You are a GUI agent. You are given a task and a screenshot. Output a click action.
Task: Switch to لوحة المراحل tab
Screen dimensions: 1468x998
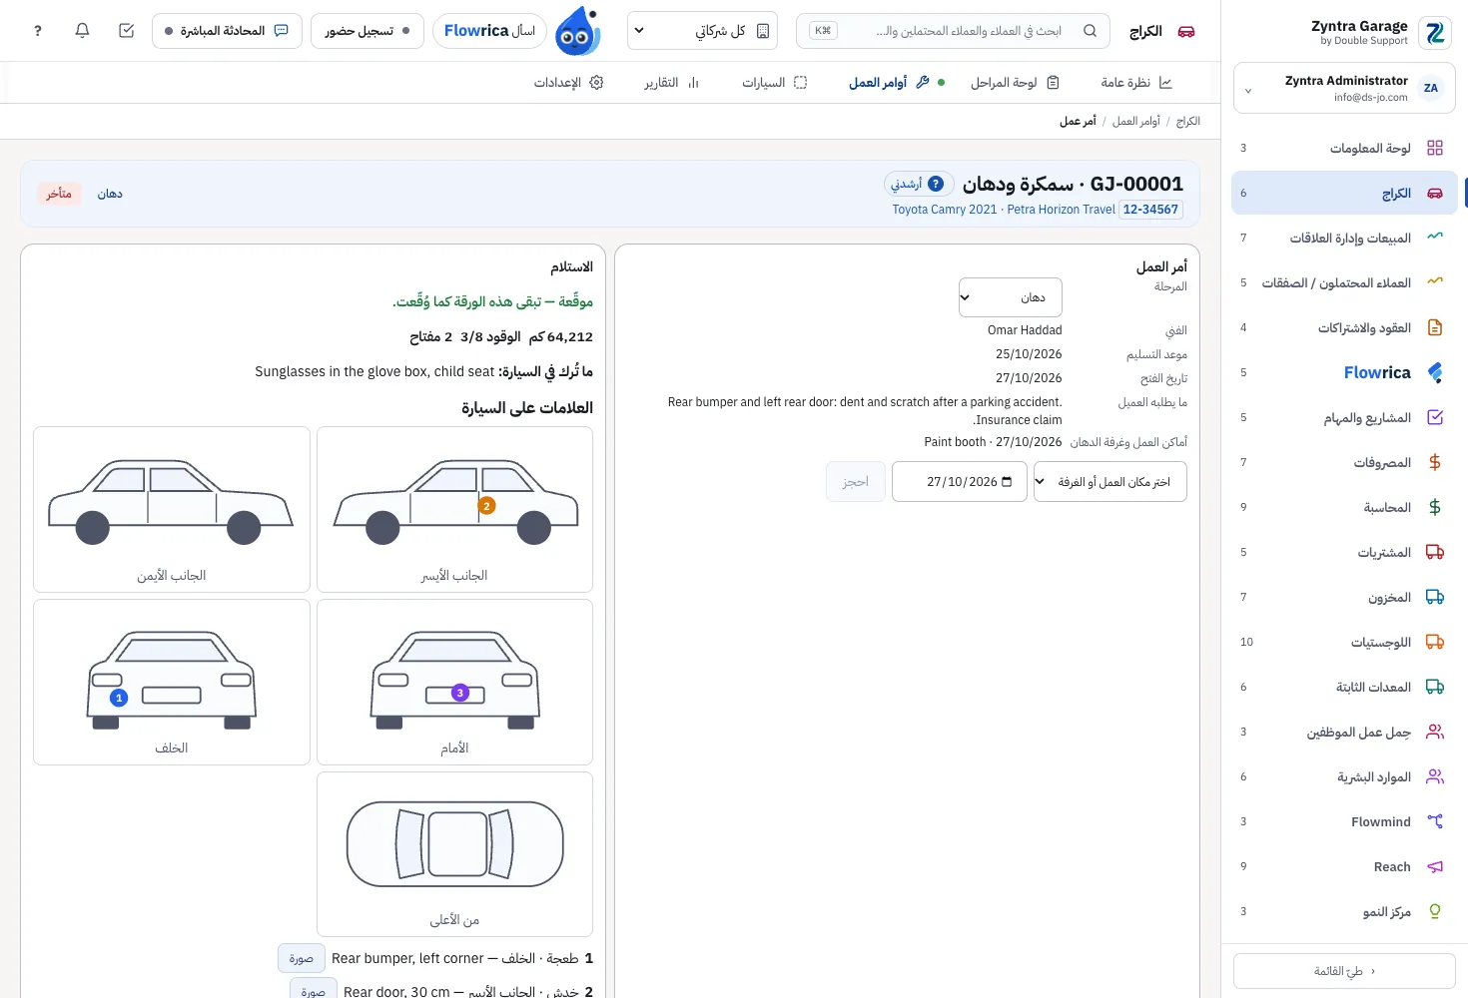1015,83
